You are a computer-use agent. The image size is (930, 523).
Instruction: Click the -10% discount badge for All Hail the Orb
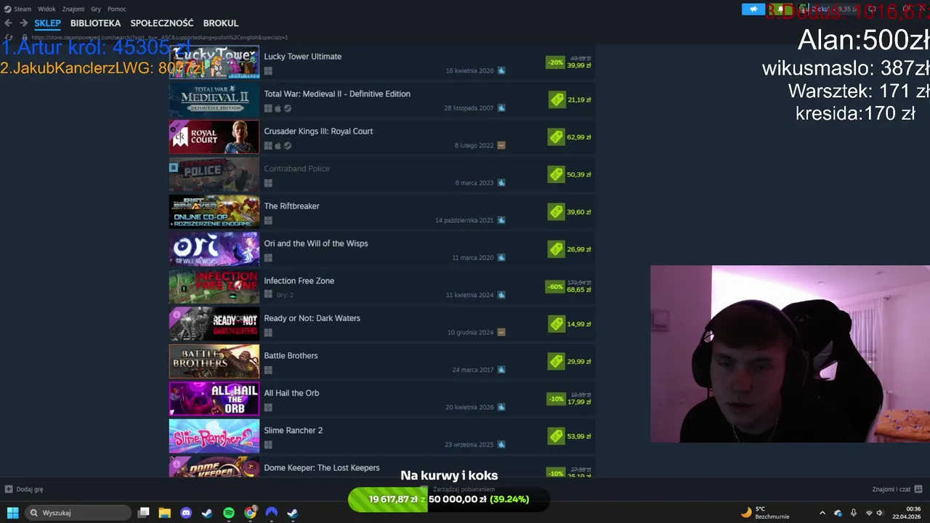(x=555, y=399)
